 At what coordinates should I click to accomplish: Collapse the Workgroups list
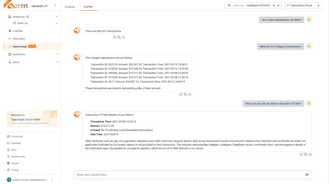pyautogui.click(x=57, y=16)
